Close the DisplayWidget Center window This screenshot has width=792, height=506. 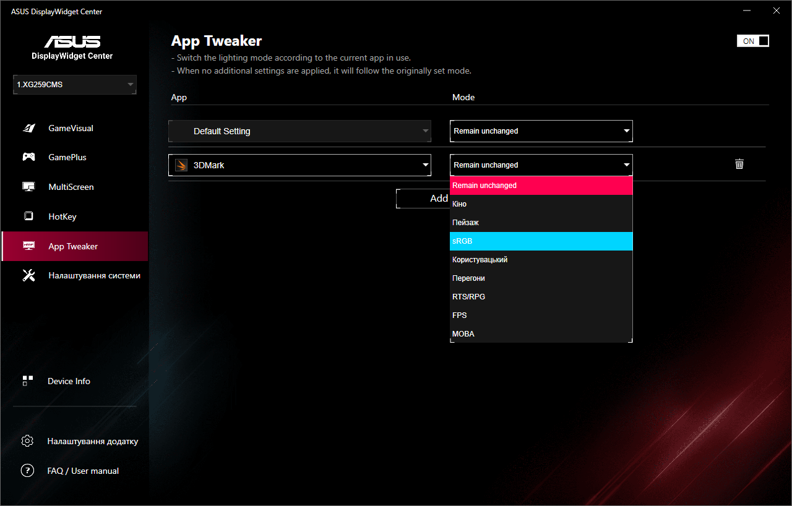(x=777, y=11)
